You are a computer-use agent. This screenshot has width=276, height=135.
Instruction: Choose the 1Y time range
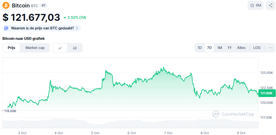pyautogui.click(x=229, y=48)
